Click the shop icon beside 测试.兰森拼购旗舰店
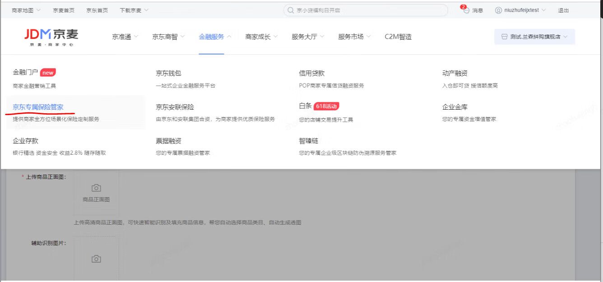 pyautogui.click(x=504, y=37)
